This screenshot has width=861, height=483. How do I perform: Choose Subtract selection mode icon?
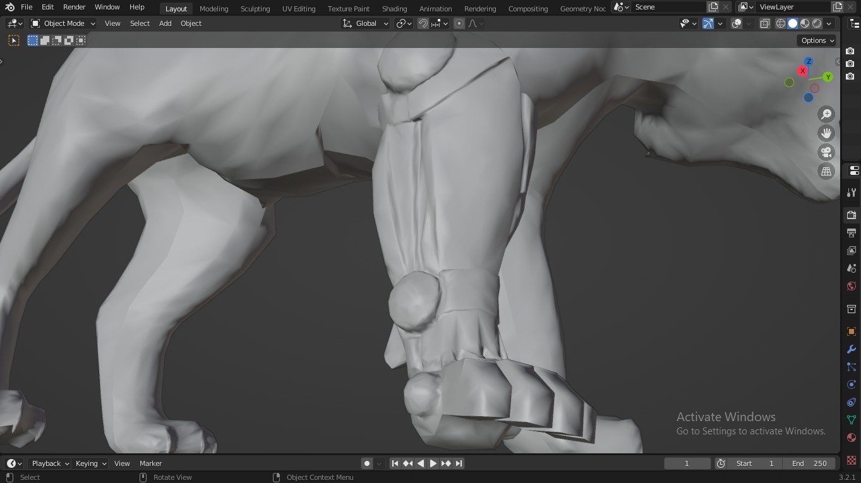57,40
